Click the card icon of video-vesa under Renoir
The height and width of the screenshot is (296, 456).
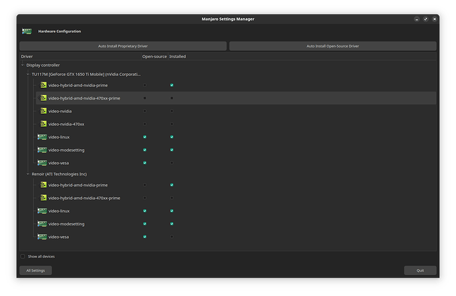point(42,237)
